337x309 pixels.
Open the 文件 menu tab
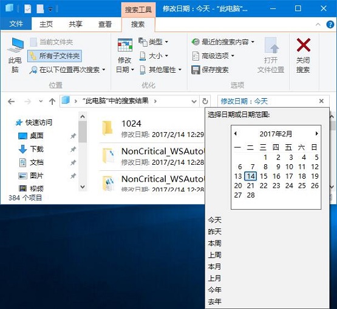pyautogui.click(x=16, y=24)
